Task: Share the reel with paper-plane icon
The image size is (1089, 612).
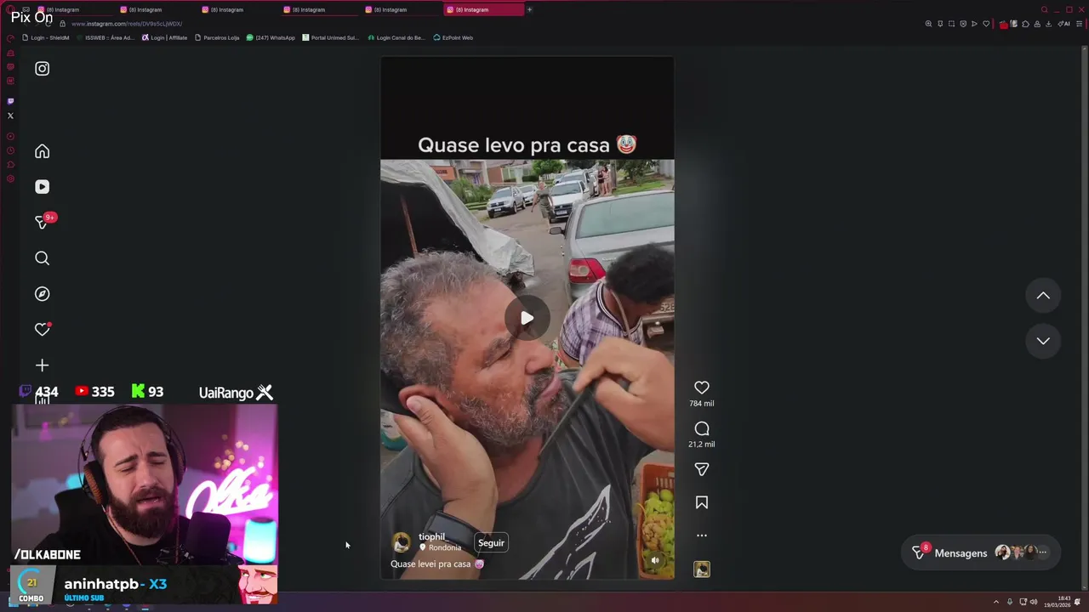Action: pos(702,469)
